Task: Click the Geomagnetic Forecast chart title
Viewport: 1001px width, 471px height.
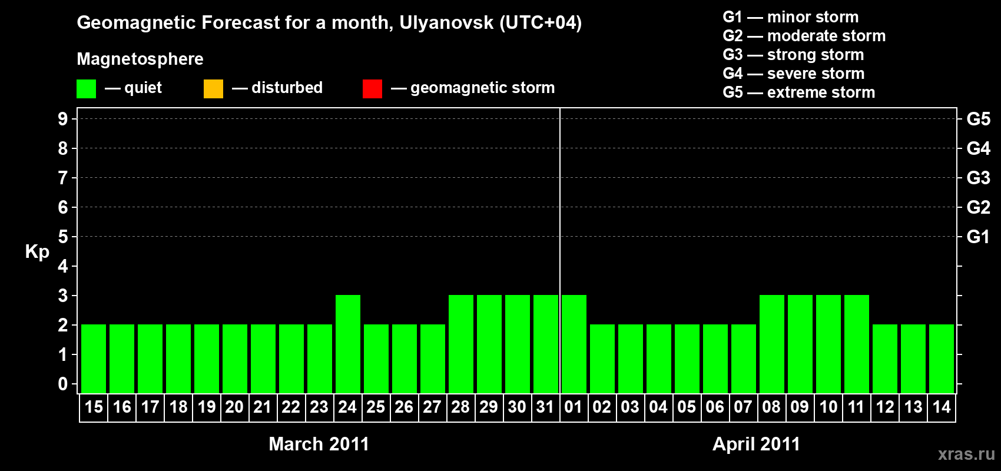Action: tap(329, 23)
